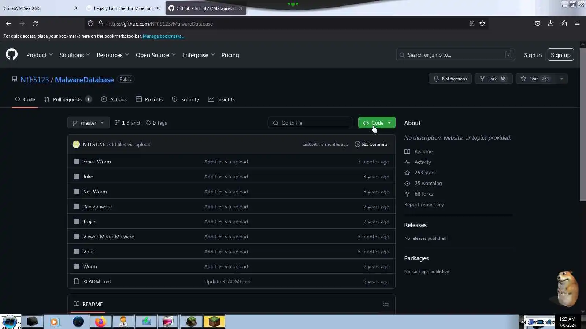Click the Notifications button

point(450,79)
